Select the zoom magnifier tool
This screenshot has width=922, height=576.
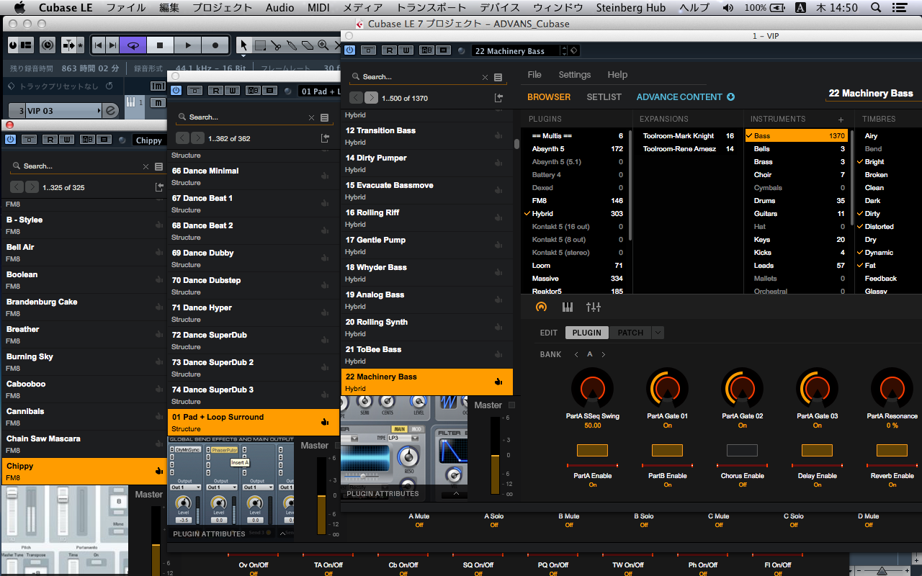323,45
